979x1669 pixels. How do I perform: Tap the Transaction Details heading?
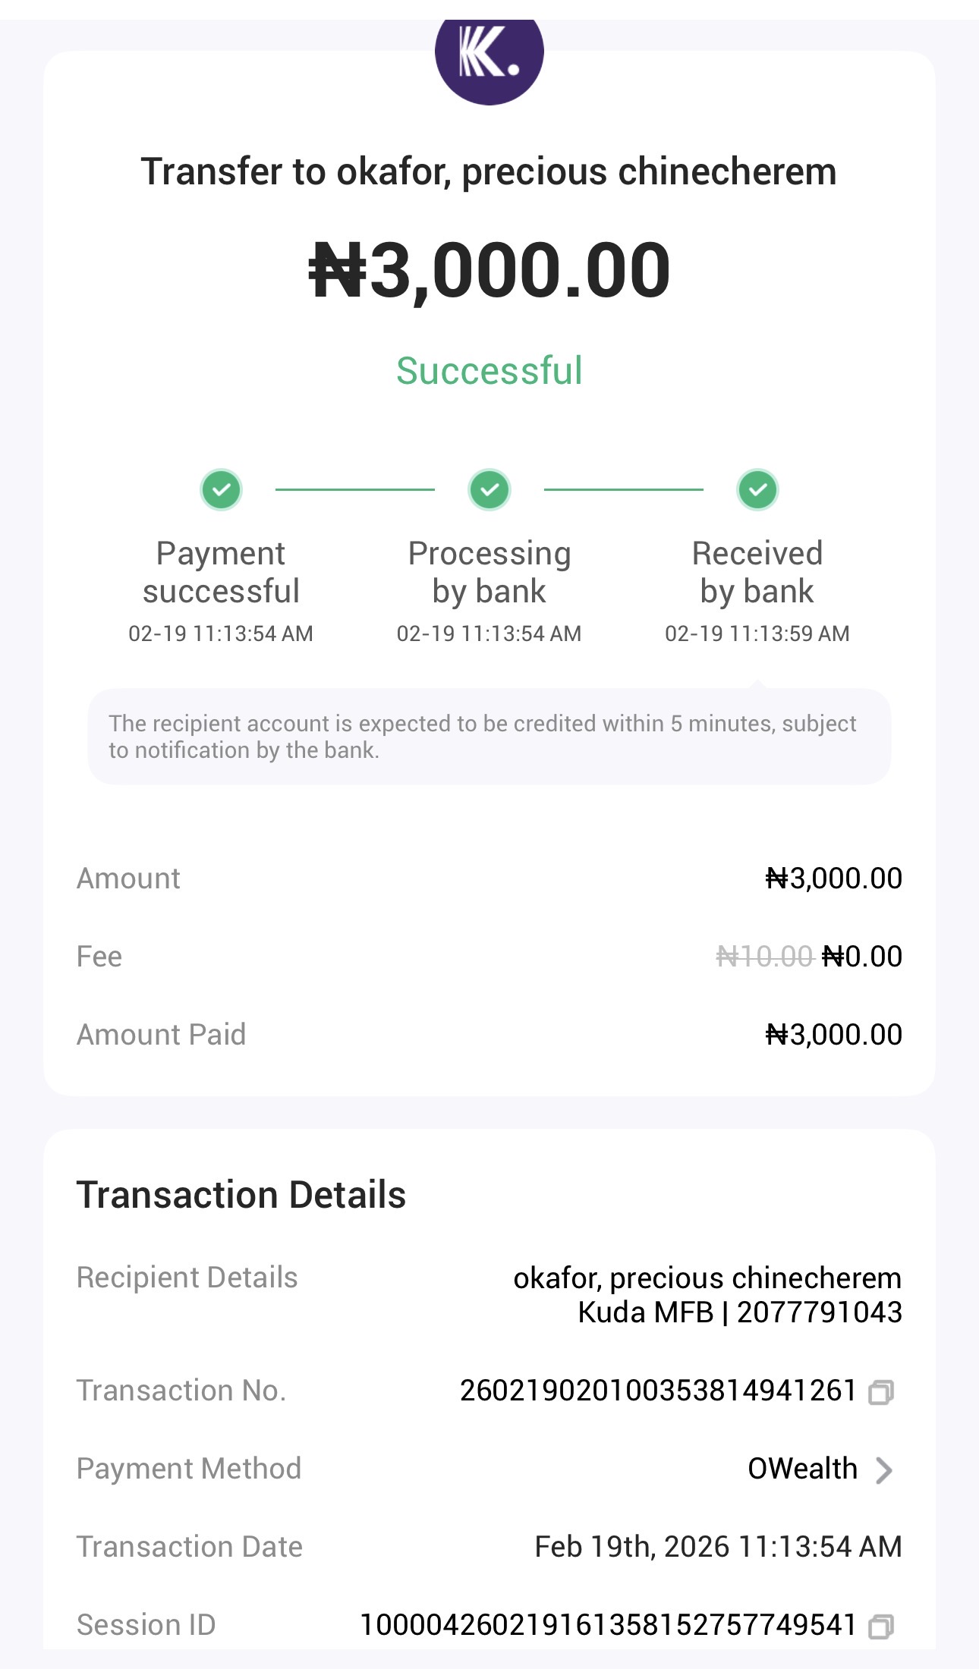click(x=241, y=1195)
